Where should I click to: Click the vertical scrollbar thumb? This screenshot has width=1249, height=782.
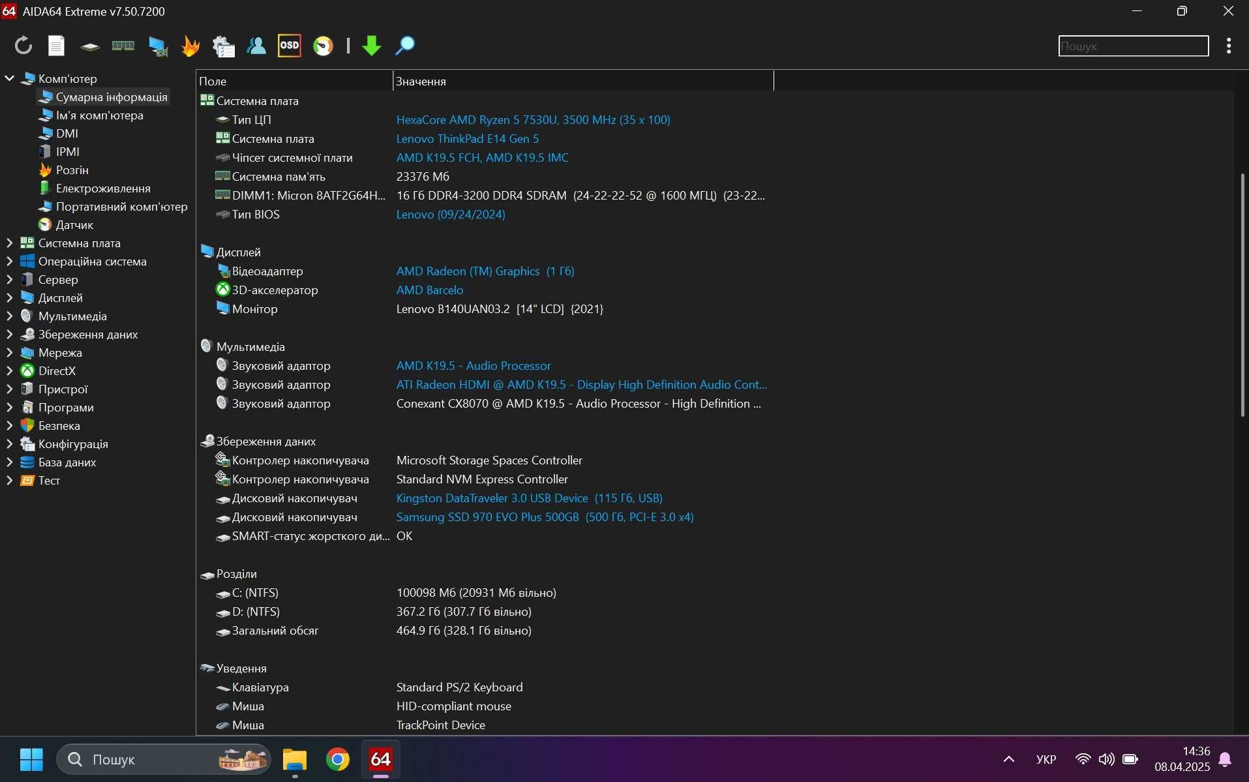[1242, 295]
